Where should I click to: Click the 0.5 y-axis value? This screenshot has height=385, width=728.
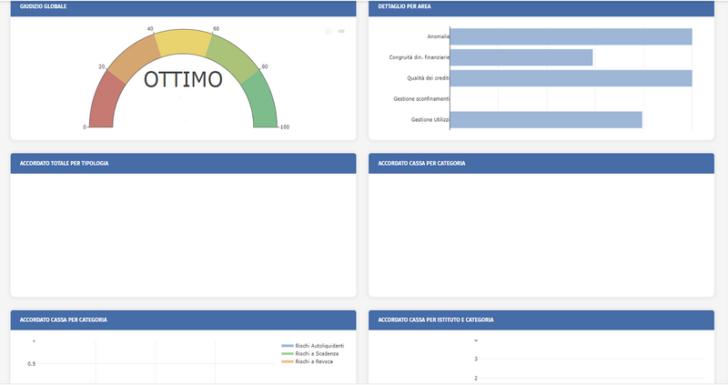31,364
